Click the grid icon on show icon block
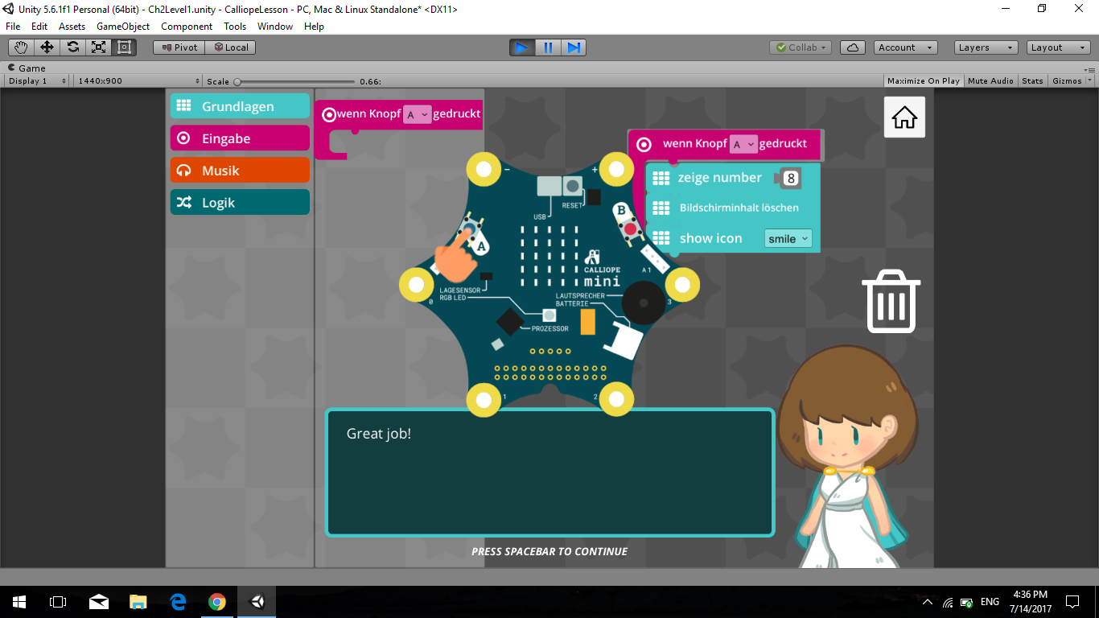This screenshot has height=618, width=1099. [x=661, y=238]
